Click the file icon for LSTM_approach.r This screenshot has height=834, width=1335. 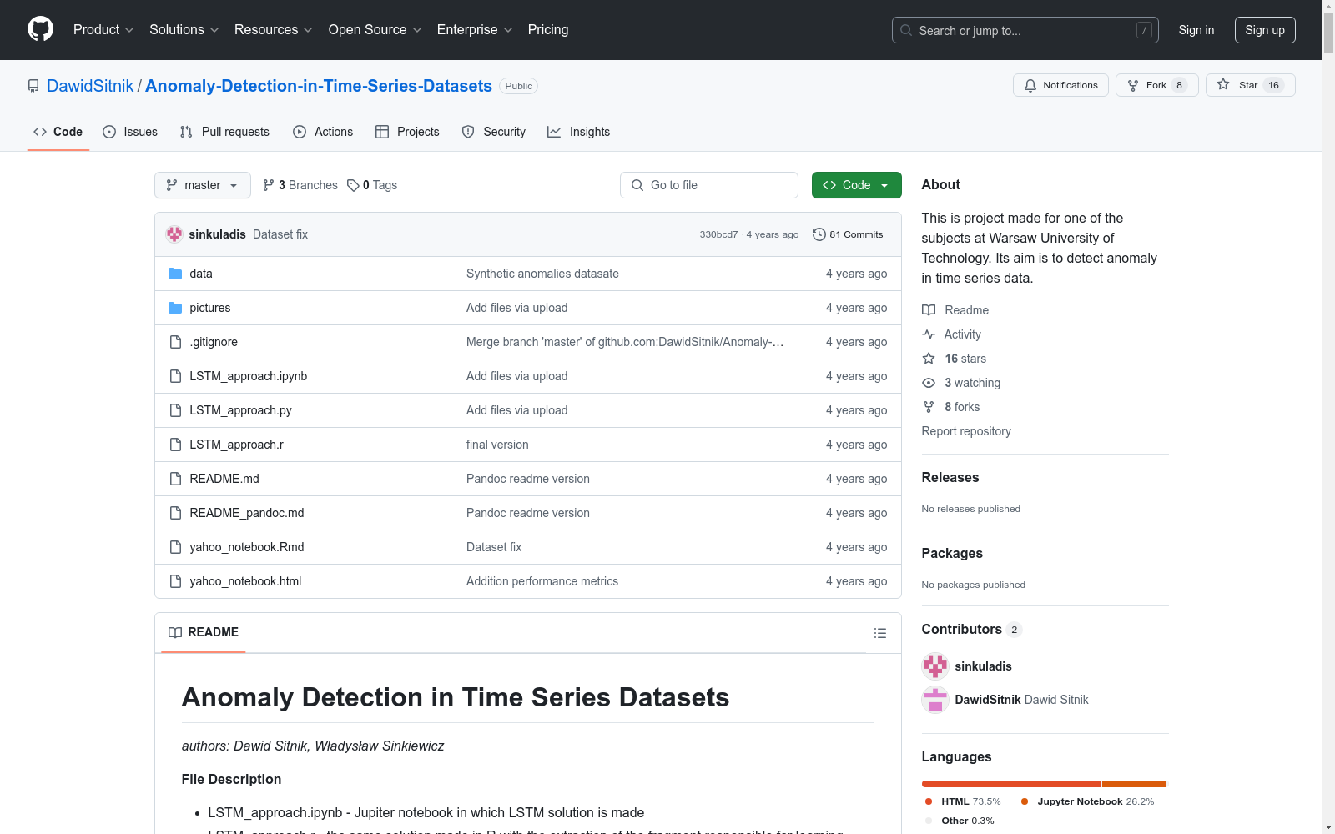(x=175, y=445)
